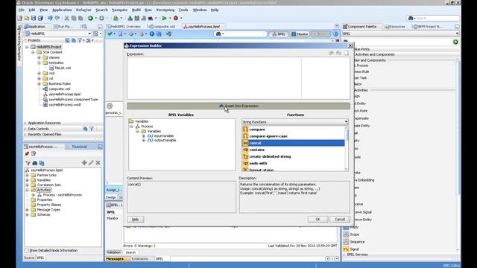Click the binoculars search icon in BPEL editor
The image size is (477, 268).
click(218, 33)
